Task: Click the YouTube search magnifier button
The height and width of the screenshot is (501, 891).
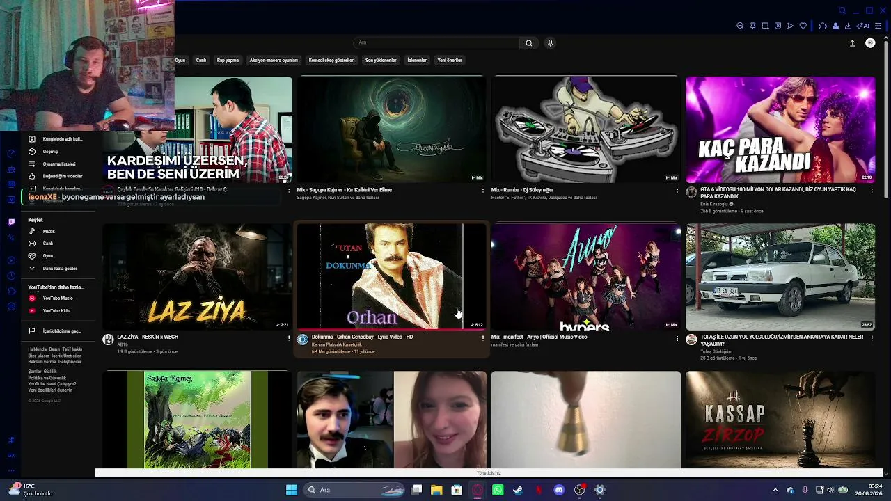Action: [529, 43]
